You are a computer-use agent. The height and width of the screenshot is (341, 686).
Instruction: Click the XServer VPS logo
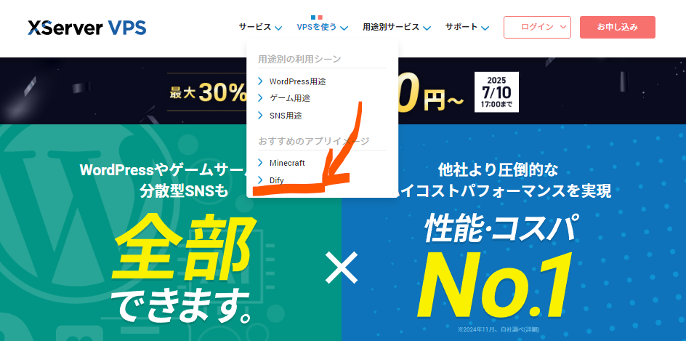87,28
